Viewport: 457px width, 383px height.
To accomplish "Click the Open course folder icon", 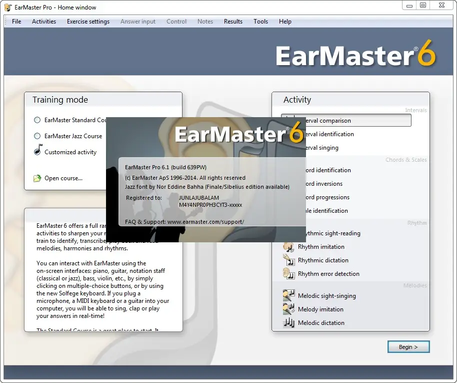I will point(37,178).
